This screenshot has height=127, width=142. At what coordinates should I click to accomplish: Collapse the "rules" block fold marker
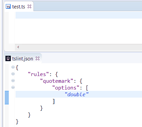coord(13,74)
